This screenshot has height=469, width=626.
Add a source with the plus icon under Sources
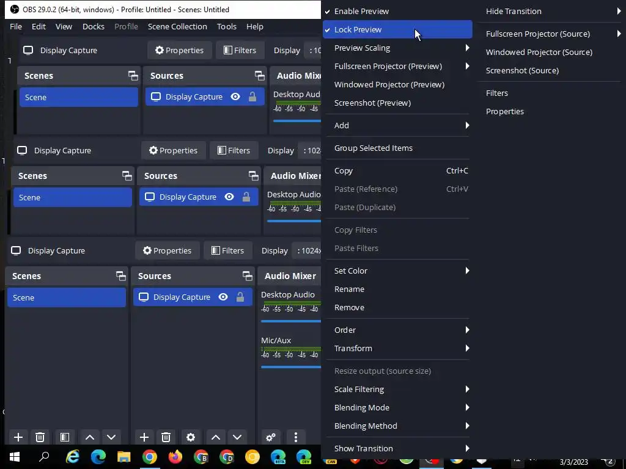[144, 437]
